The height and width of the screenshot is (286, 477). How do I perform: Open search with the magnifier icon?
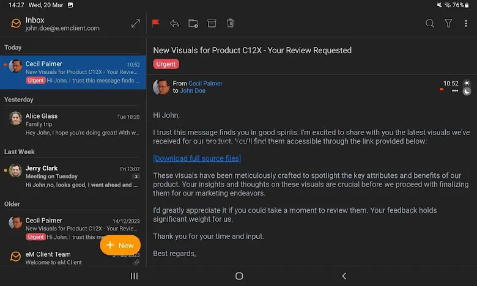[430, 23]
